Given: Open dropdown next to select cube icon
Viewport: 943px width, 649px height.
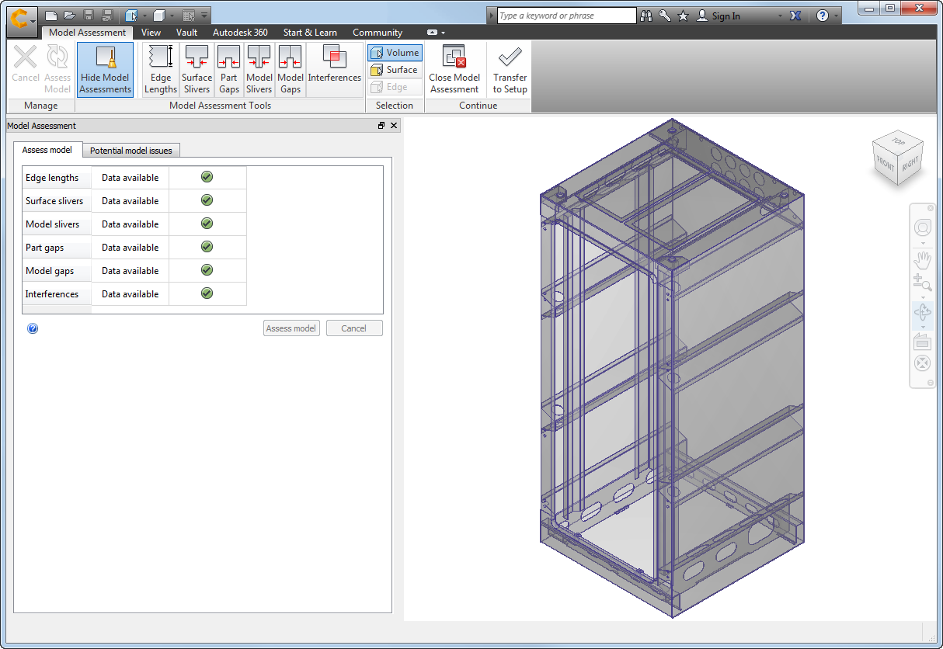Looking at the screenshot, I should (144, 16).
